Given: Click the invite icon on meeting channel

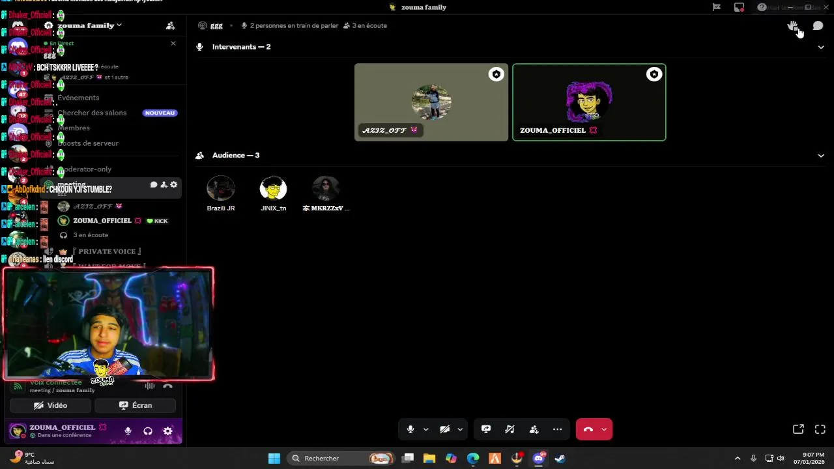Looking at the screenshot, I should pos(164,185).
